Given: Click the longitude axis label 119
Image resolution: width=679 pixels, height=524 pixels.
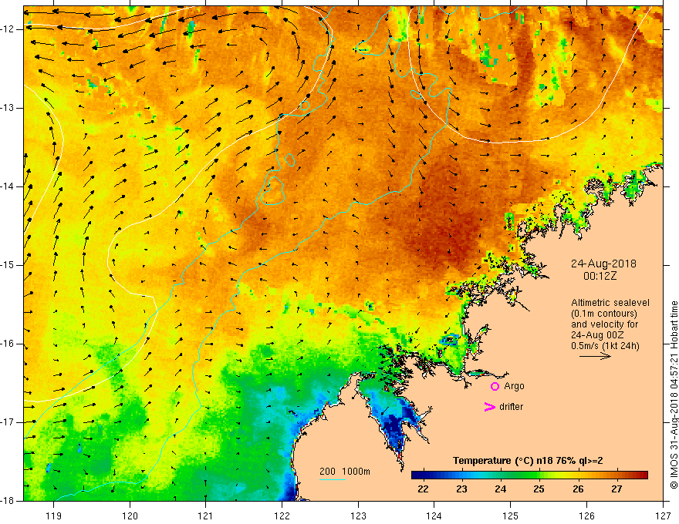Looking at the screenshot, I should [54, 516].
